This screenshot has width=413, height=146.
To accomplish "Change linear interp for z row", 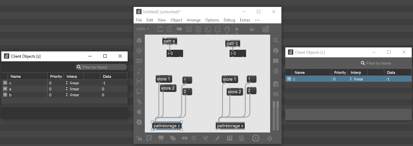I will coord(357,79).
